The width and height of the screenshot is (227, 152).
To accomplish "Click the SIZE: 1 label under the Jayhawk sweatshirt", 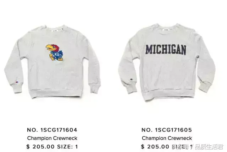I will (68, 147).
